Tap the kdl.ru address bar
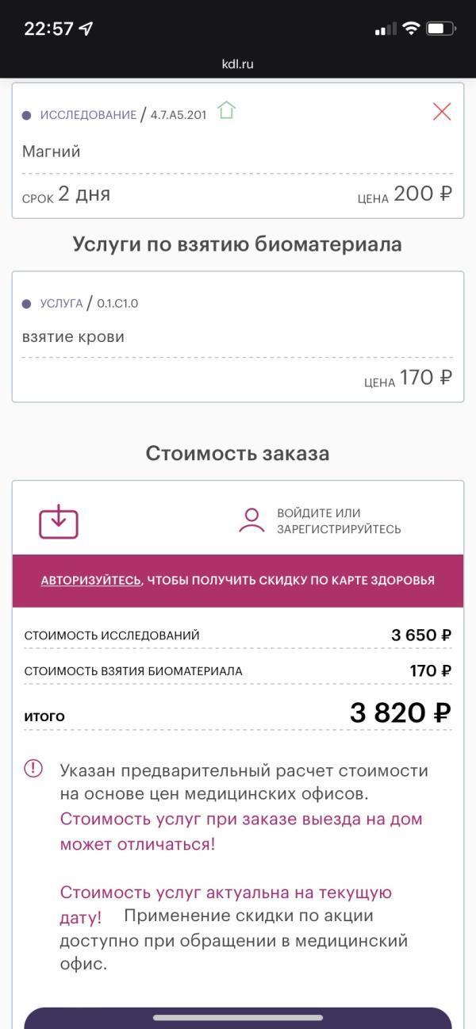476x1029 pixels. (x=238, y=64)
